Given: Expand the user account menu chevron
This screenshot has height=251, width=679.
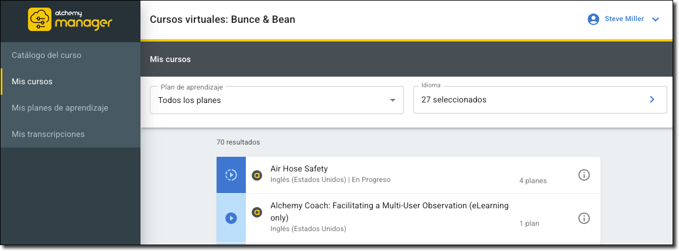Looking at the screenshot, I should [656, 19].
